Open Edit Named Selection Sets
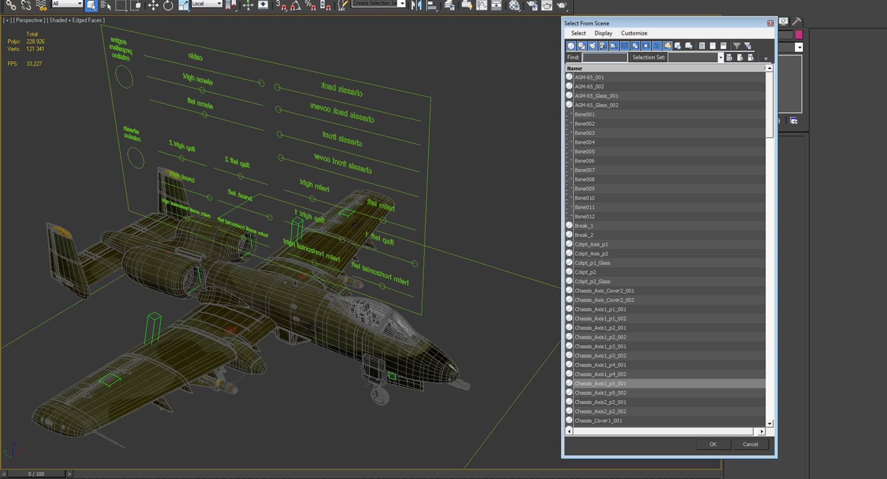This screenshot has width=887, height=479. pos(342,5)
